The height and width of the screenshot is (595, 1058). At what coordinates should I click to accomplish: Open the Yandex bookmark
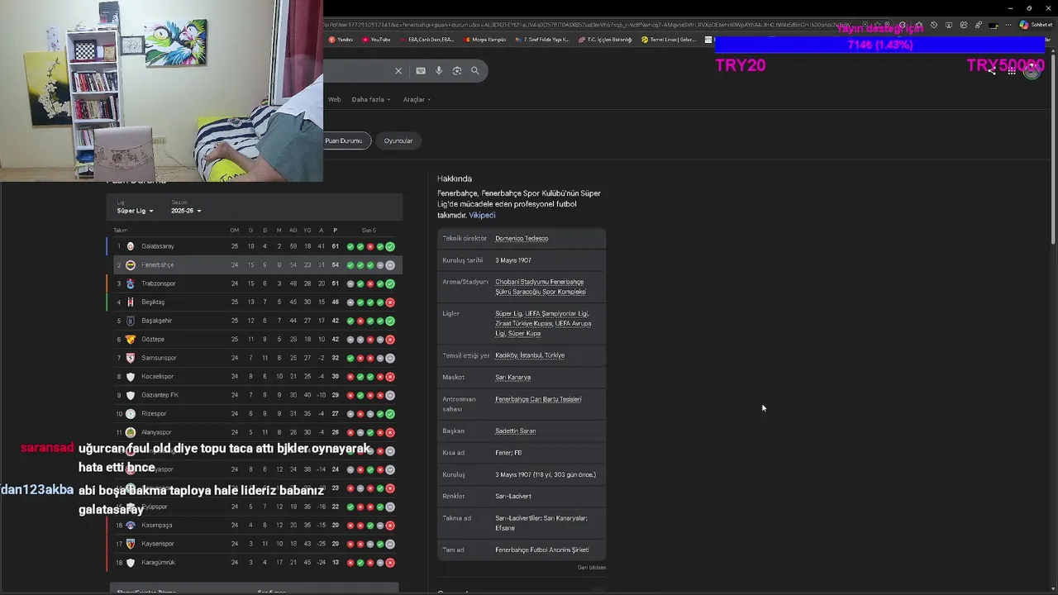341,40
